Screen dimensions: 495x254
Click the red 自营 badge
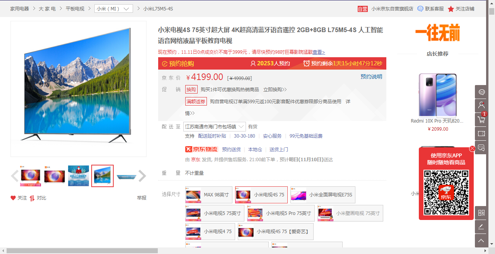pos(363,9)
